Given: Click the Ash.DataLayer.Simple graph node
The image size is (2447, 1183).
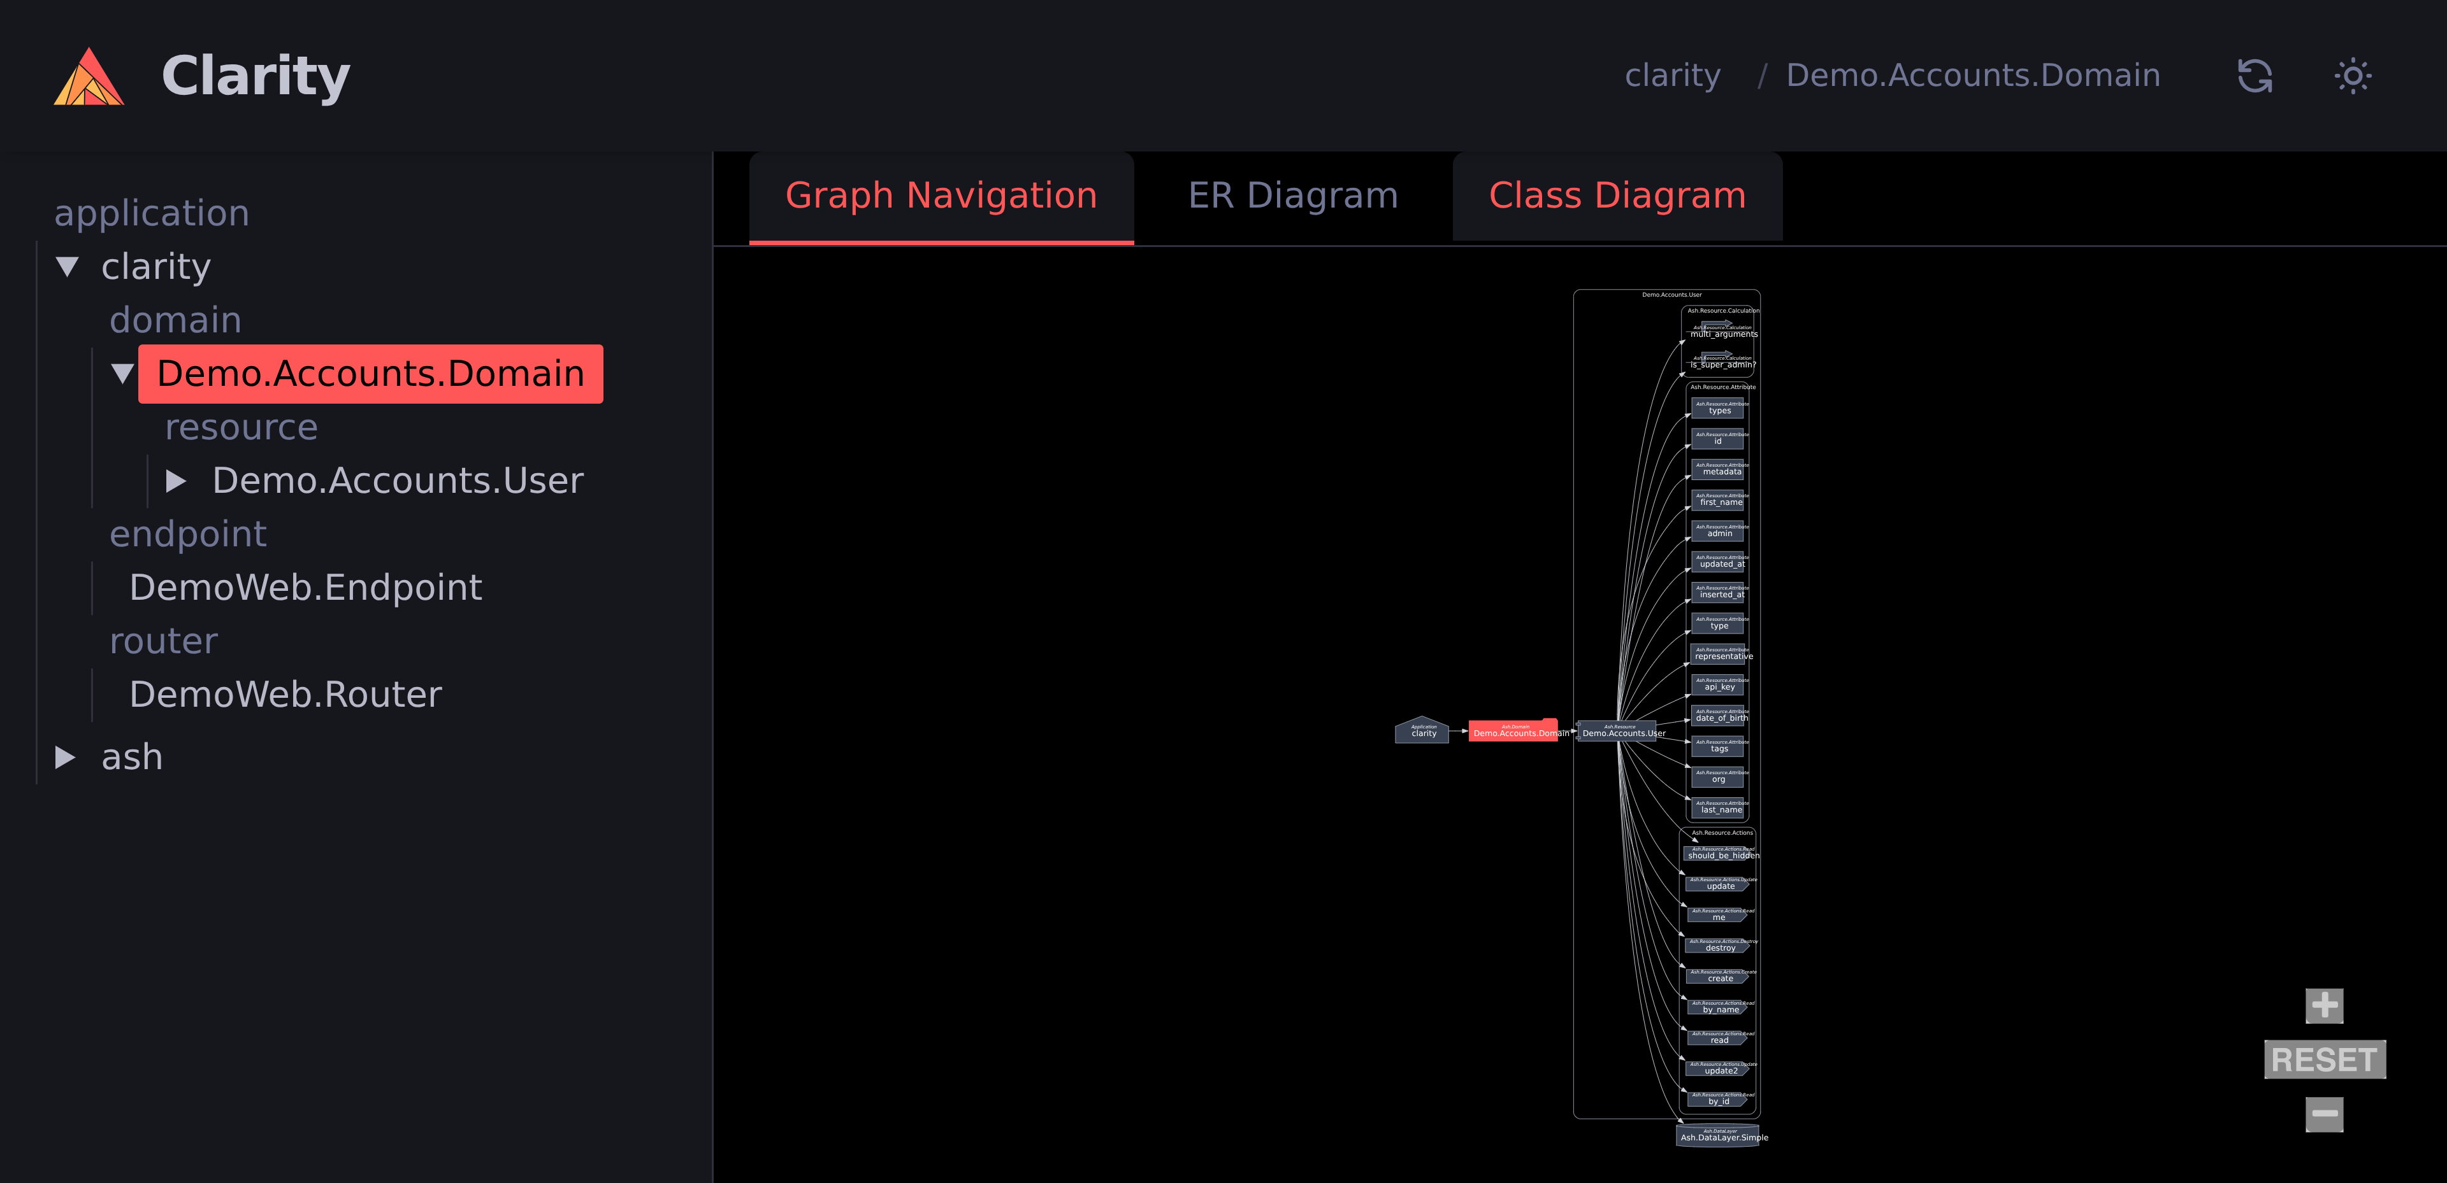Looking at the screenshot, I should pos(1717,1135).
